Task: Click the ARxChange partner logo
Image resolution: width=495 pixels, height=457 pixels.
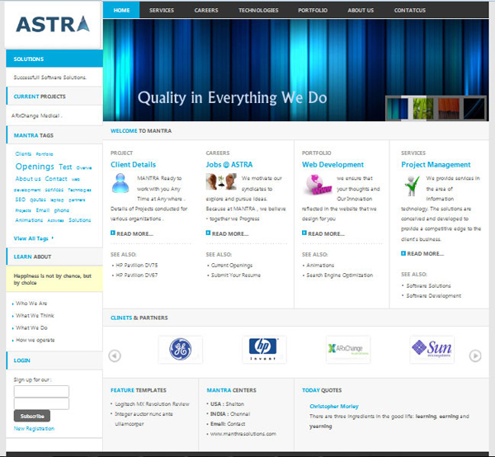Action: (347, 350)
